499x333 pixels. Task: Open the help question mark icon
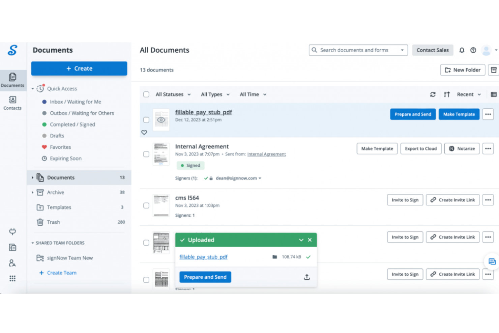tap(473, 50)
